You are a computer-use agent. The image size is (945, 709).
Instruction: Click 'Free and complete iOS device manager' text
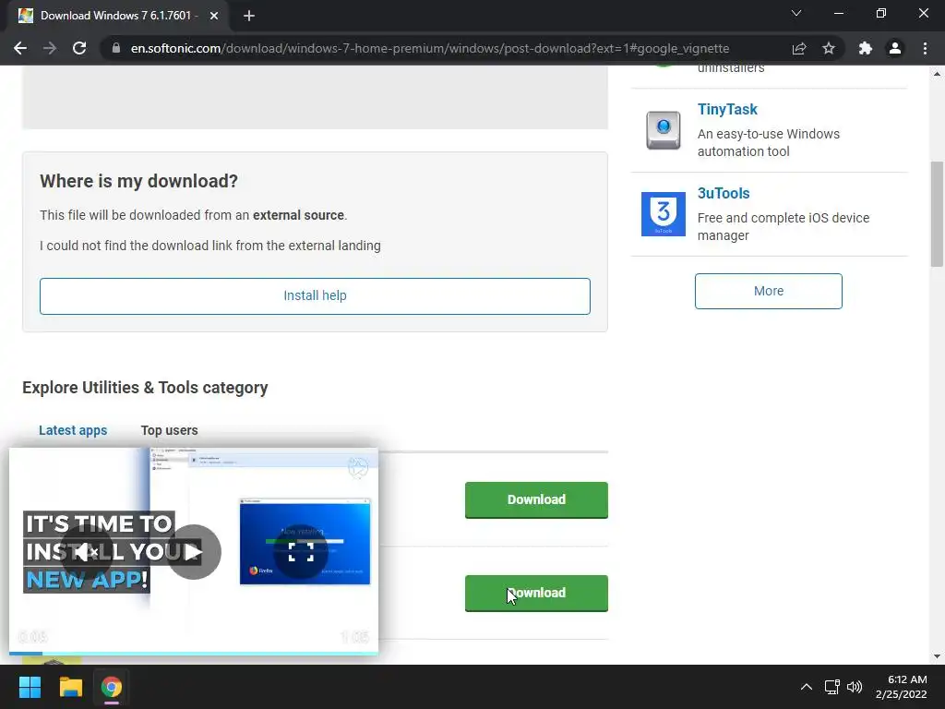point(784,226)
